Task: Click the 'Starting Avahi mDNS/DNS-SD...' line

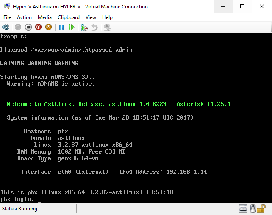Action: click(x=49, y=77)
